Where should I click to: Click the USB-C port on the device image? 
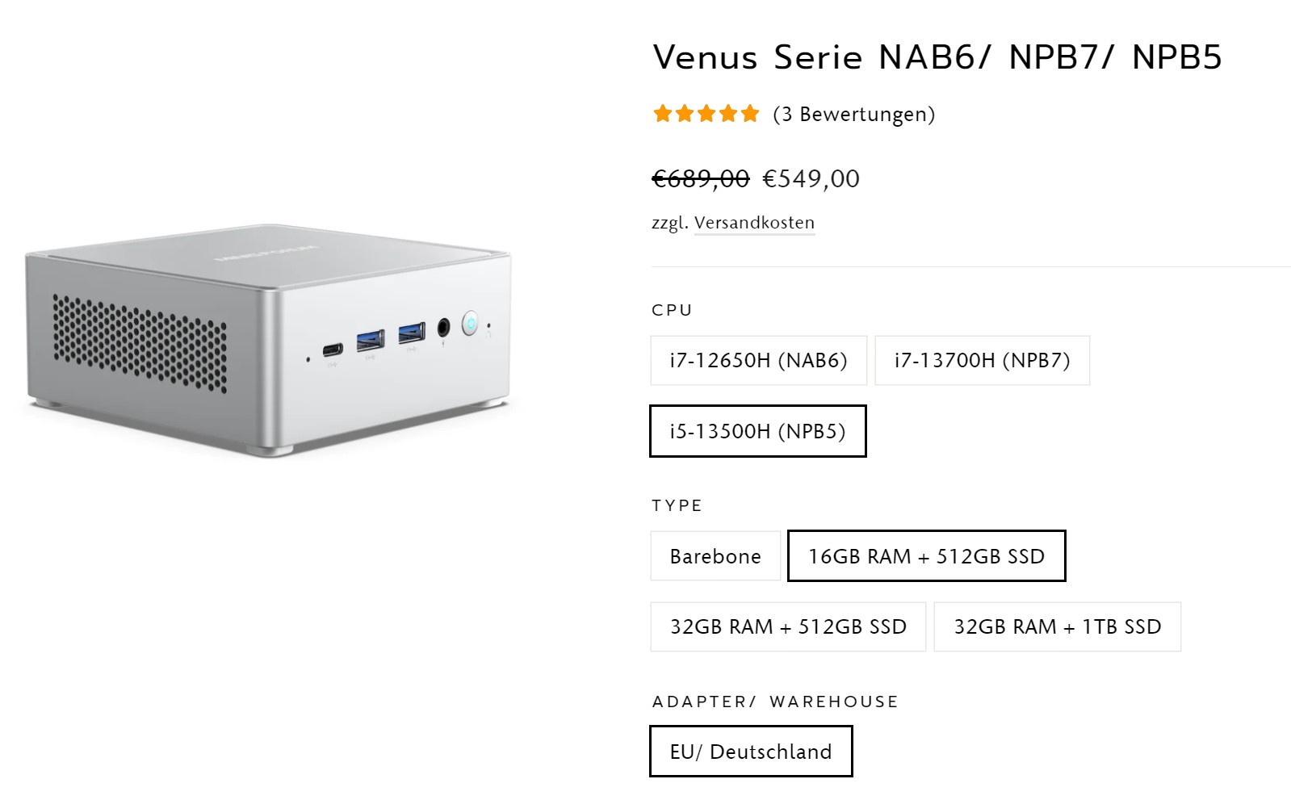point(333,350)
